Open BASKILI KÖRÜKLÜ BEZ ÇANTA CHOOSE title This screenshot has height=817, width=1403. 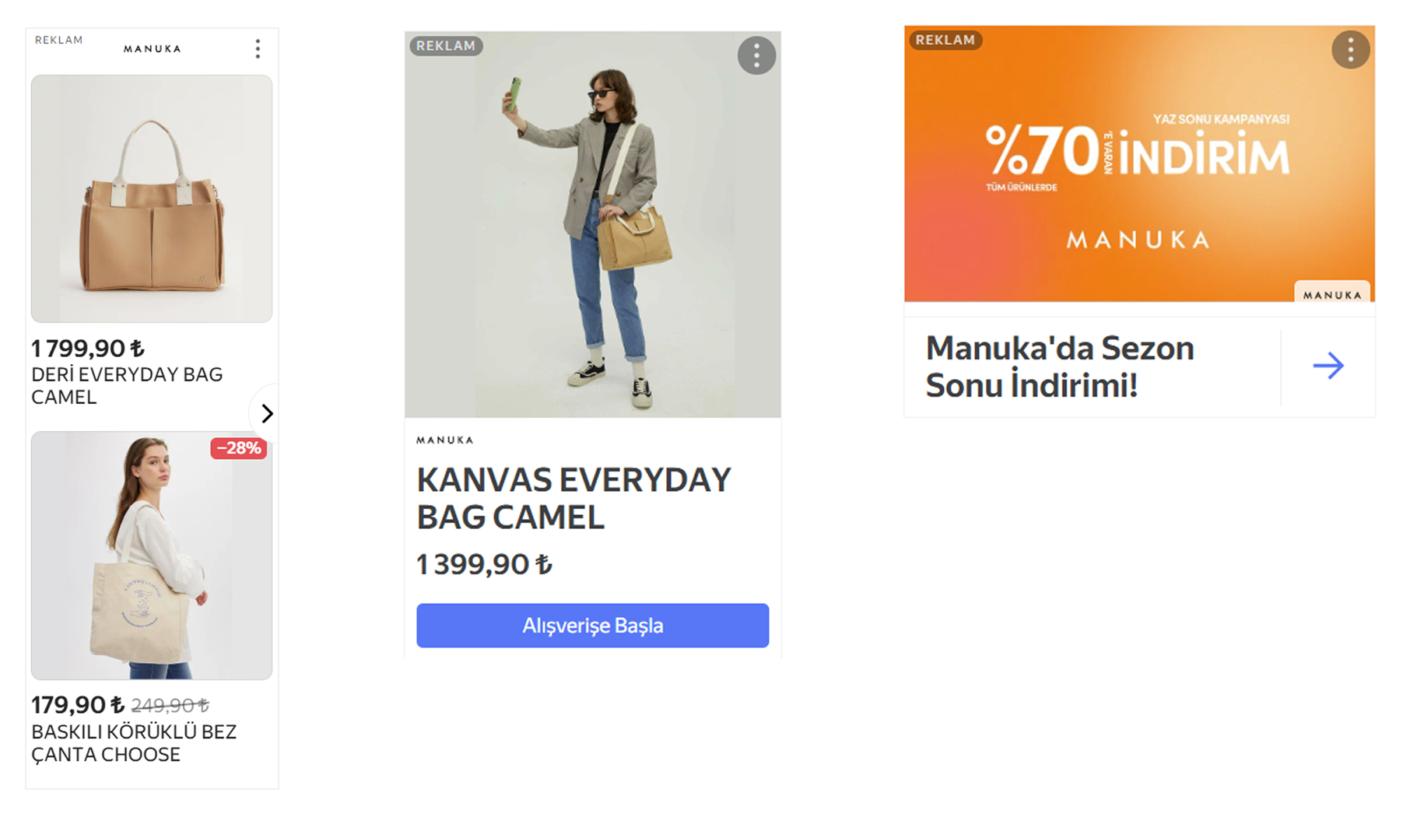click(x=134, y=743)
